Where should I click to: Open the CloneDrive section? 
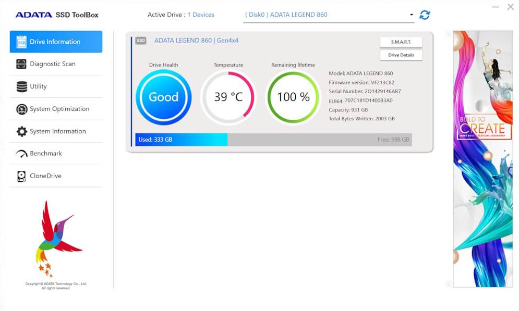click(x=56, y=176)
